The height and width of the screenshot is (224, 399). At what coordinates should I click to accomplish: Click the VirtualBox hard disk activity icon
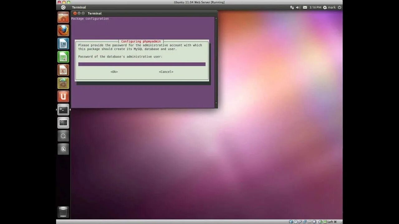pyautogui.click(x=291, y=222)
